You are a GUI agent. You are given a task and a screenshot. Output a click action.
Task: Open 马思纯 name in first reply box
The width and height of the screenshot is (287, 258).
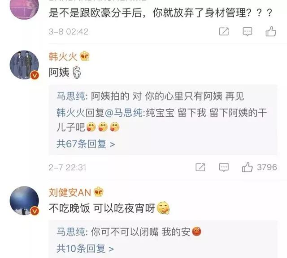click(x=71, y=96)
